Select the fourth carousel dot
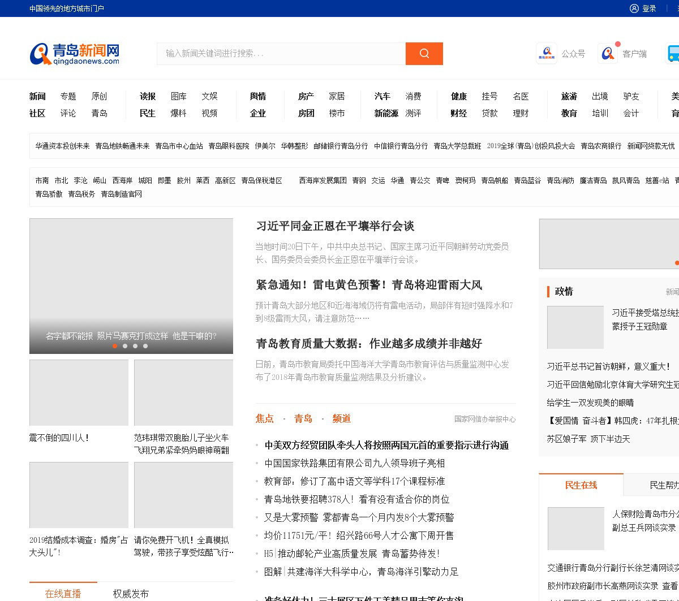The image size is (679, 601). click(x=145, y=346)
